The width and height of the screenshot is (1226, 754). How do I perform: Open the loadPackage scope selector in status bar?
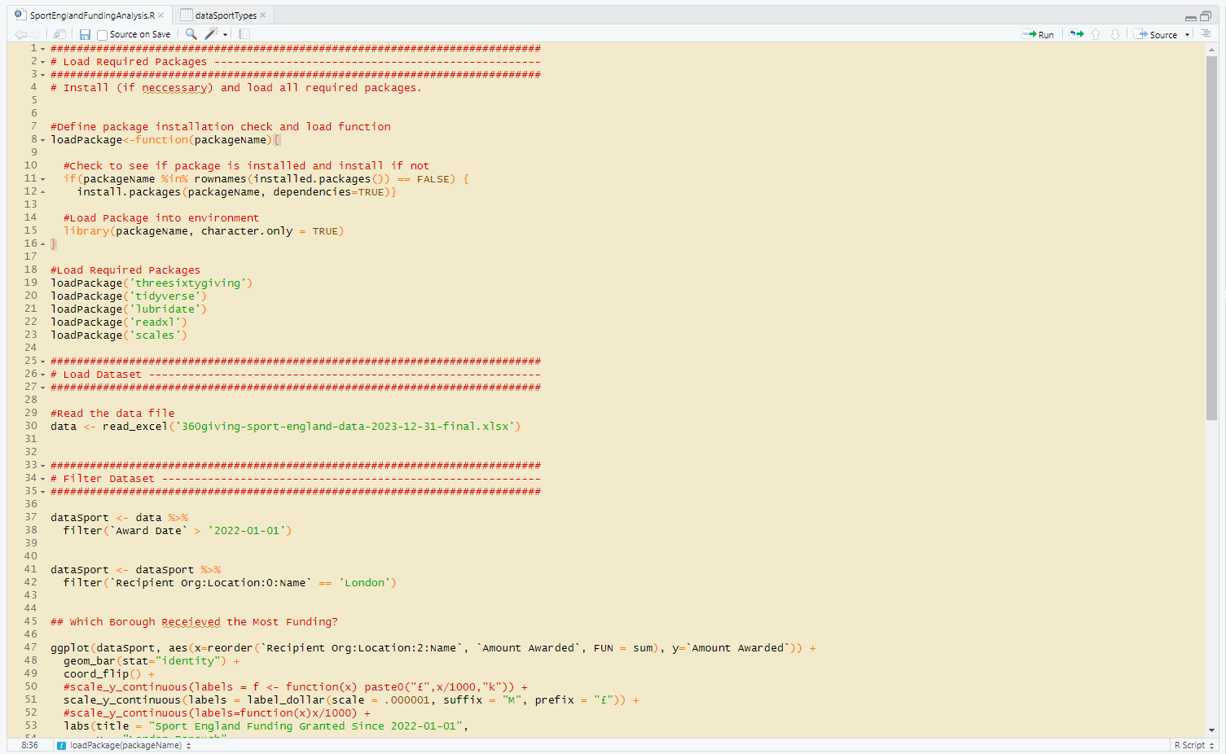click(x=122, y=745)
